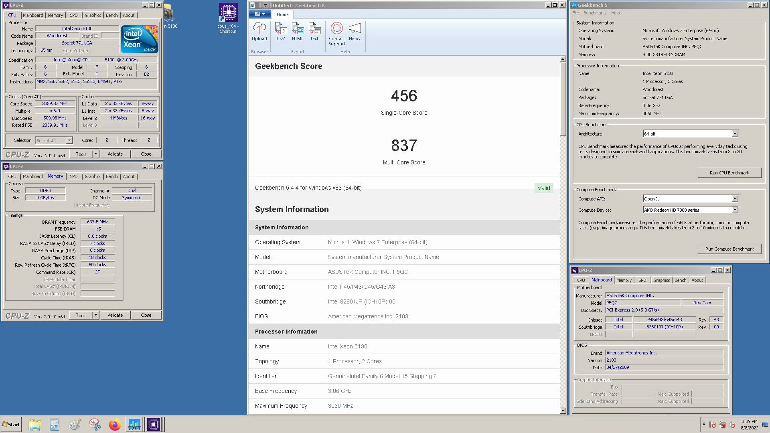Image resolution: width=770 pixels, height=433 pixels.
Task: Open the Compute API OpenCL dropdown
Action: [x=735, y=199]
